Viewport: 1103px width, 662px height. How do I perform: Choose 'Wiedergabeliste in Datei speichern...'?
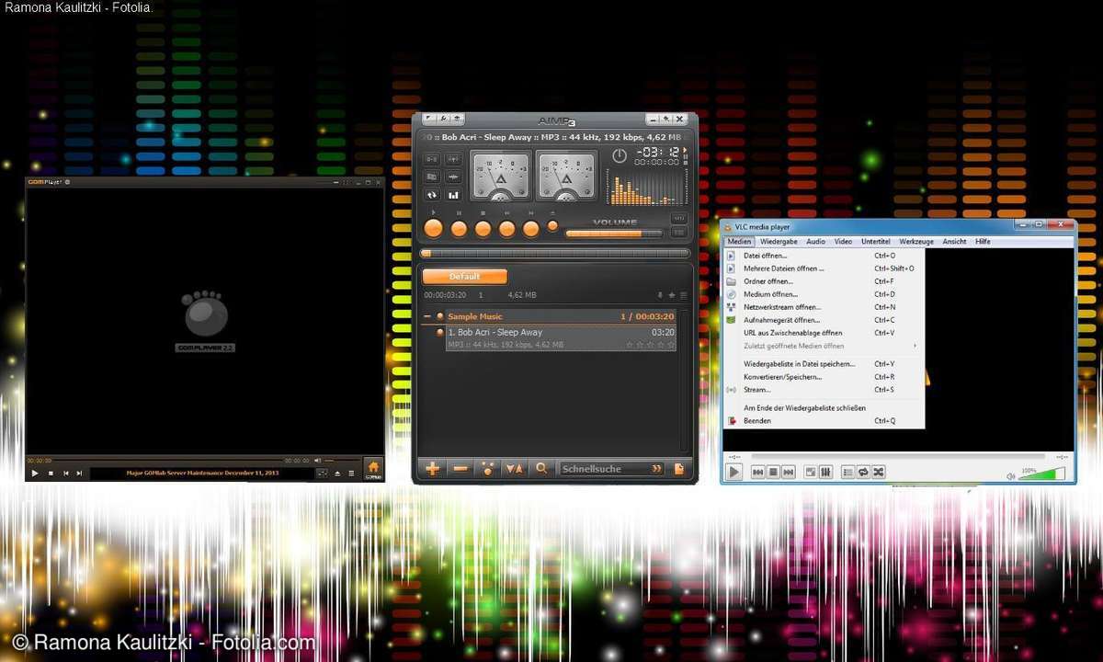824,364
